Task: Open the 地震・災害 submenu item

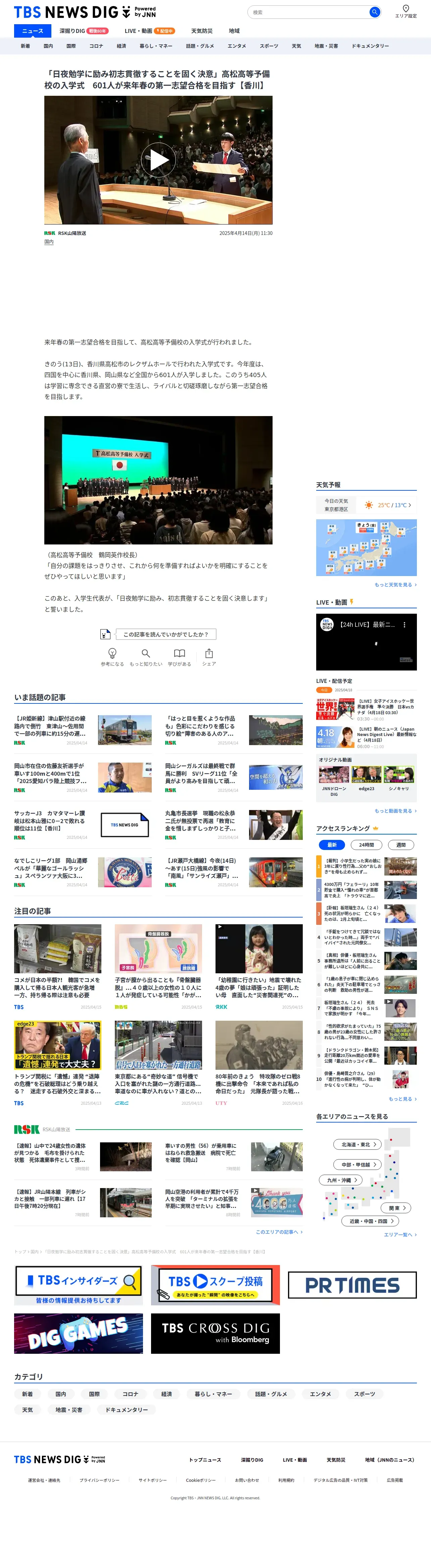Action: click(326, 46)
